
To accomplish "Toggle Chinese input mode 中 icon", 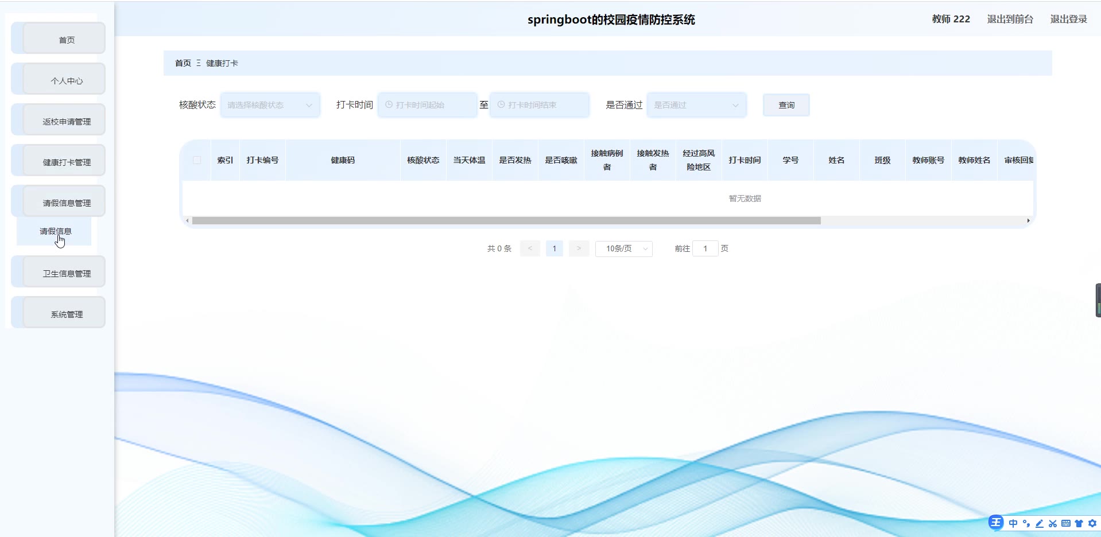I will pyautogui.click(x=1013, y=523).
